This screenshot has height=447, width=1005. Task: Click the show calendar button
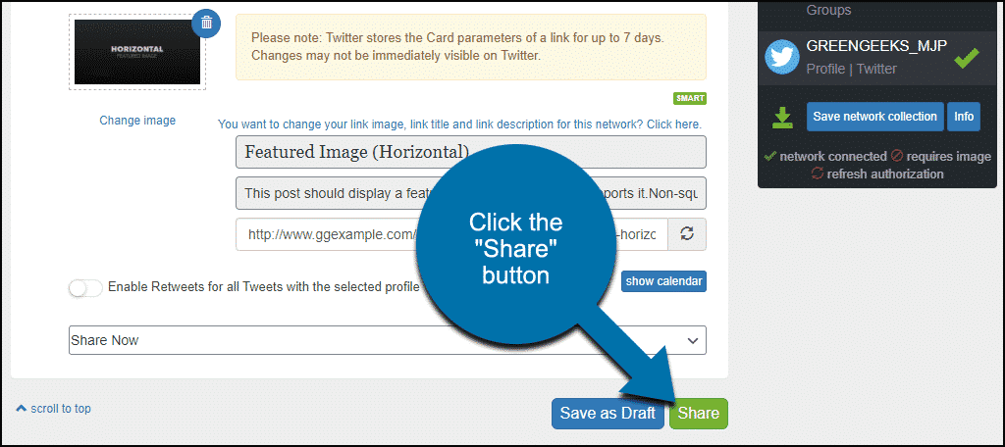(663, 281)
